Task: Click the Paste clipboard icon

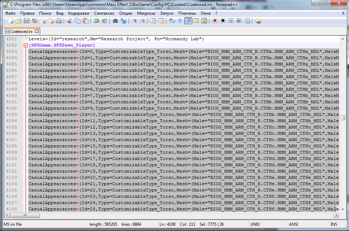Action: [85, 21]
